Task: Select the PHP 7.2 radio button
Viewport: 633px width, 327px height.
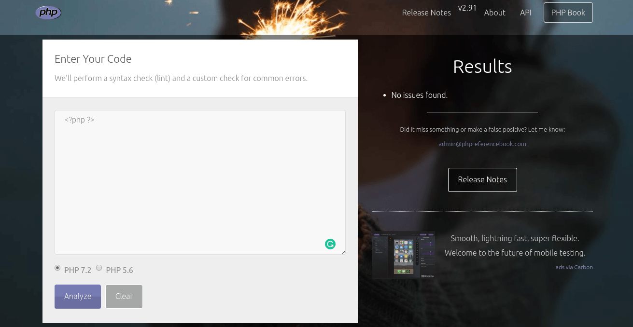Action: pos(57,268)
